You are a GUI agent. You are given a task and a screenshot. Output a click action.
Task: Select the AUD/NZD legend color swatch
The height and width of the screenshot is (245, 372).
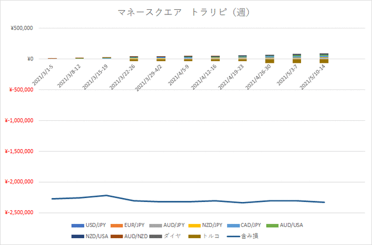(116, 236)
